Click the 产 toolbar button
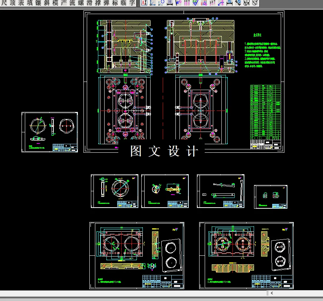The image size is (323, 301). 64,3
